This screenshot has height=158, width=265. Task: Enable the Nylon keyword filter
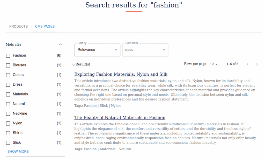(8, 123)
